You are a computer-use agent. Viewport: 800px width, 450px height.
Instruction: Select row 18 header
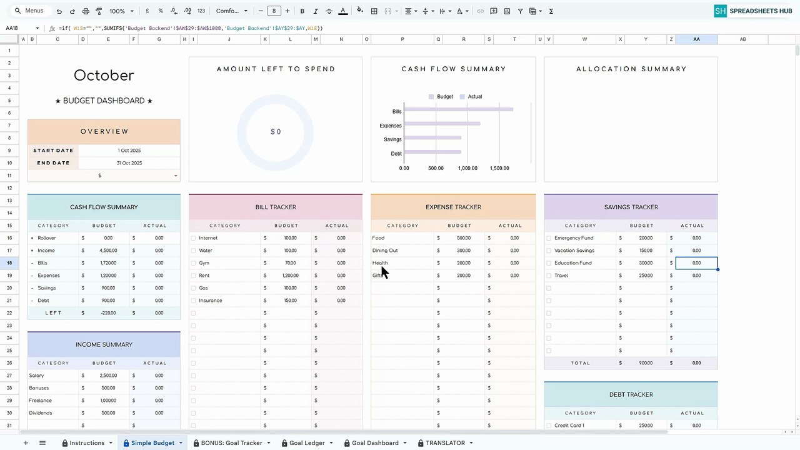pos(9,263)
